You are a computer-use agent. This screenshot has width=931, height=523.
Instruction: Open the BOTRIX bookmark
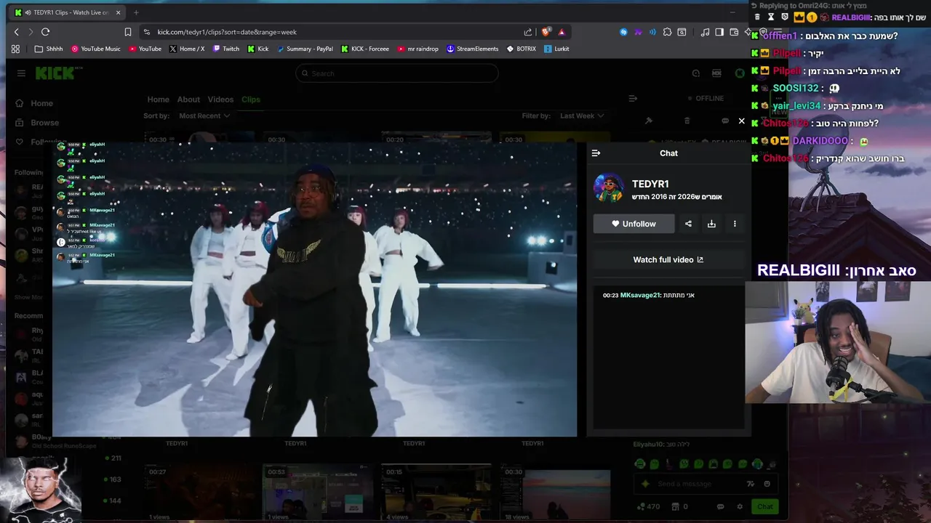tap(521, 49)
